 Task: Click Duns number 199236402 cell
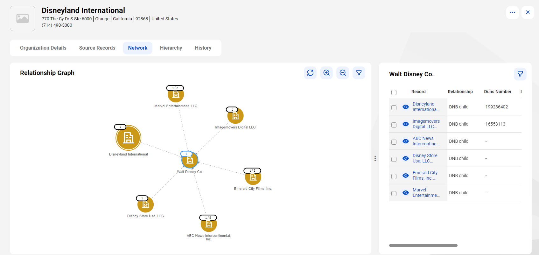(x=497, y=107)
